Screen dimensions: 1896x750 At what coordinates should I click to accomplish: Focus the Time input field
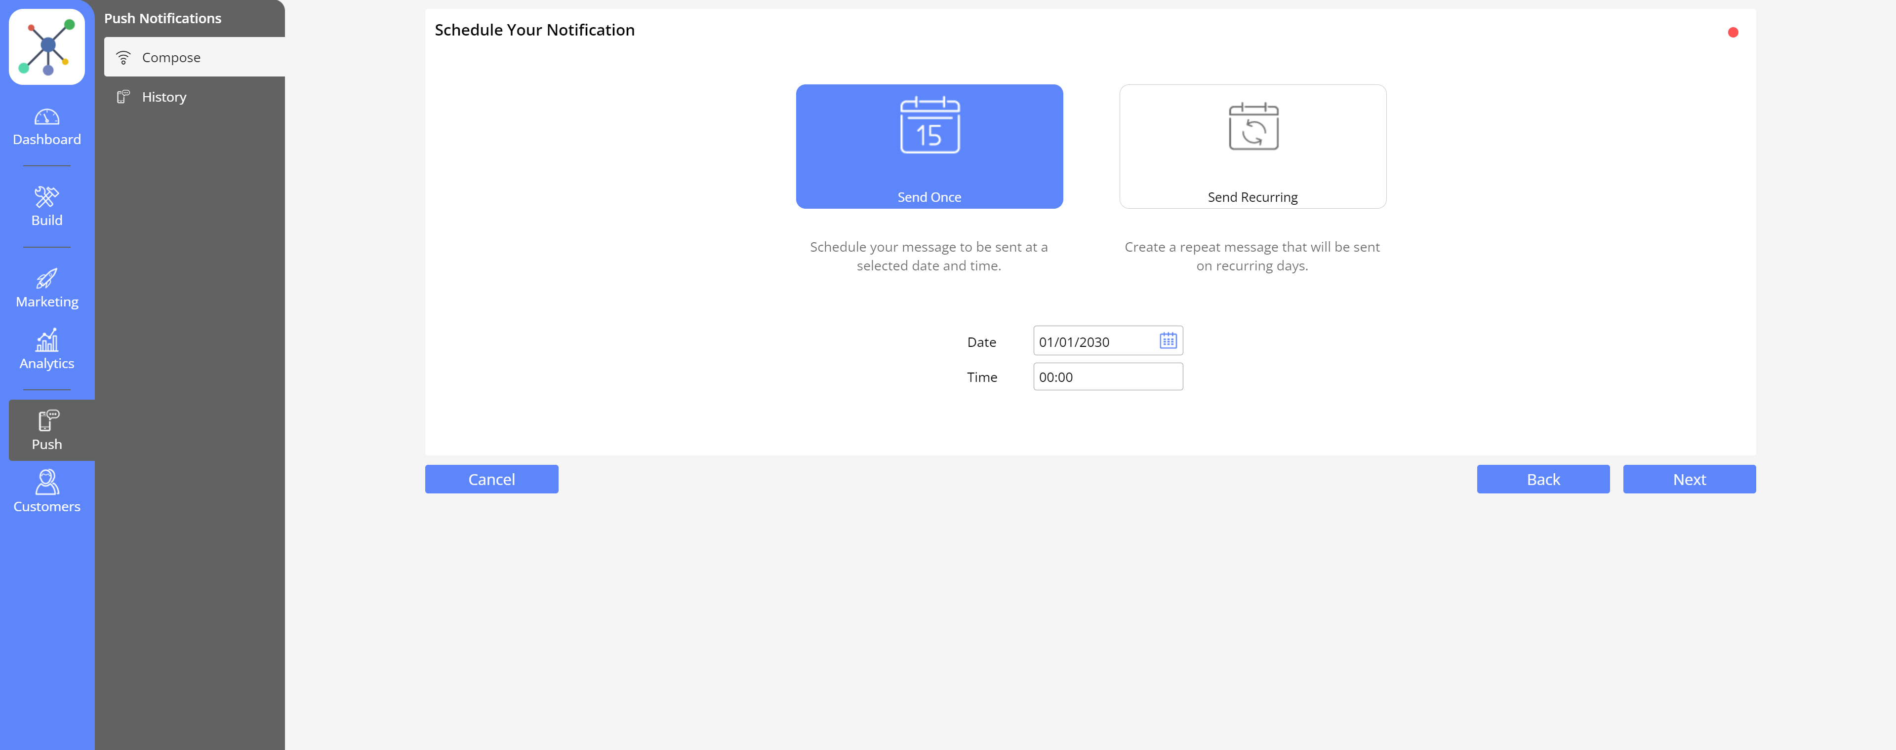1107,377
